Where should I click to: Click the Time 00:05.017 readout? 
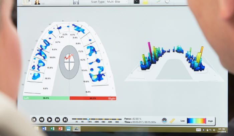[x=140, y=122]
